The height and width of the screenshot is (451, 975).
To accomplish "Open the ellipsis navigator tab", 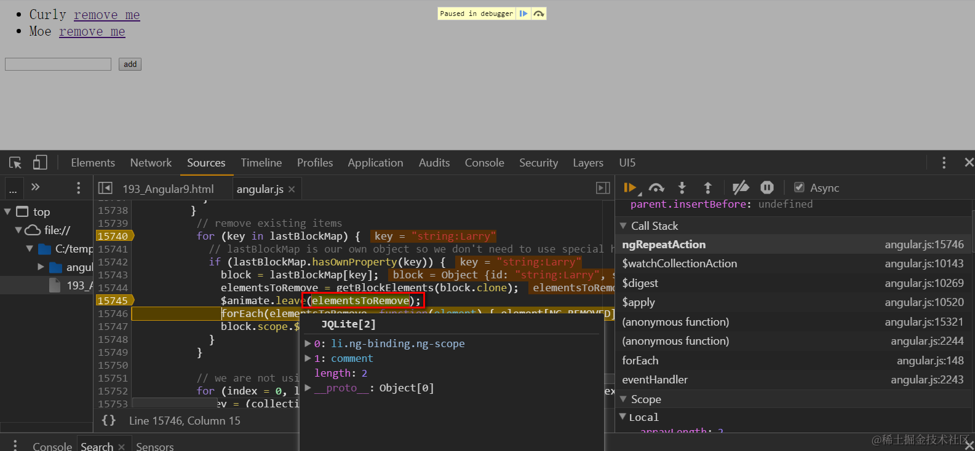I will 13,188.
